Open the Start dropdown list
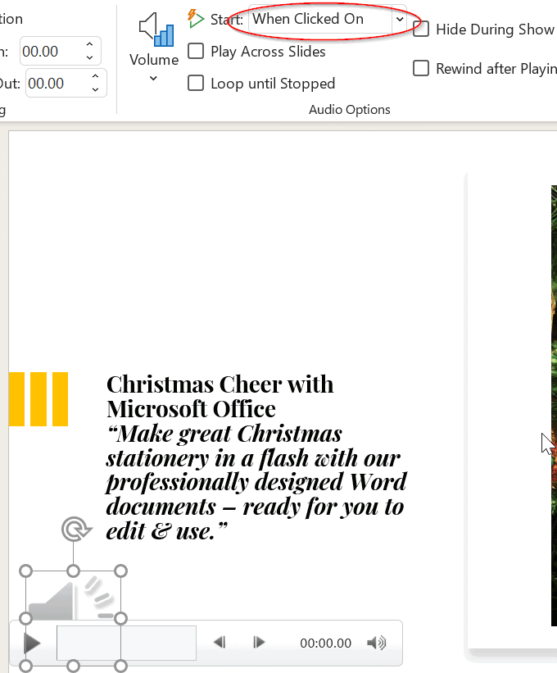 click(399, 19)
